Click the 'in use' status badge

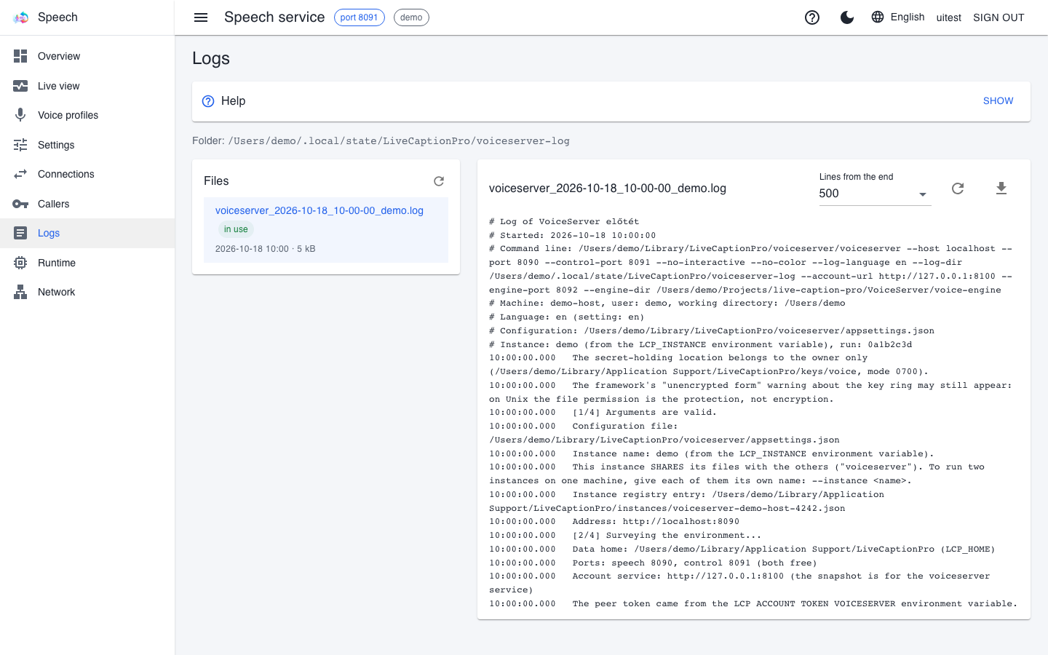(236, 229)
